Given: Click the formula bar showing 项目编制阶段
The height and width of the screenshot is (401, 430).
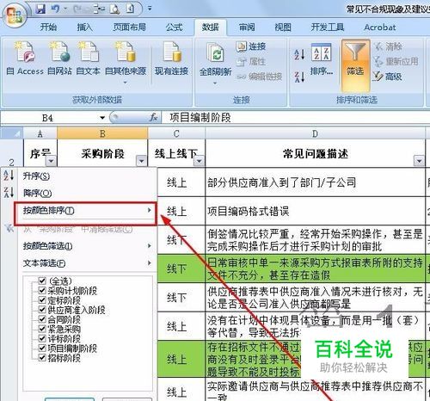Looking at the screenshot, I should point(295,118).
